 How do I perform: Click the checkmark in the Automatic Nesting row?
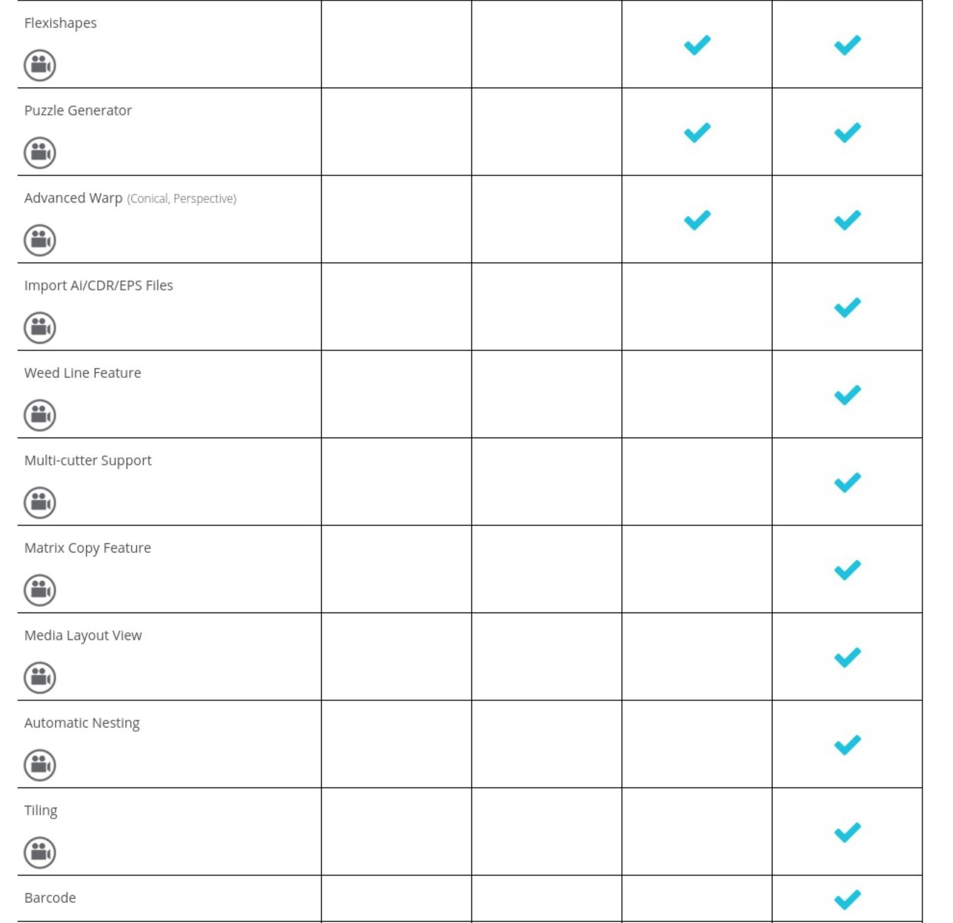(x=847, y=745)
